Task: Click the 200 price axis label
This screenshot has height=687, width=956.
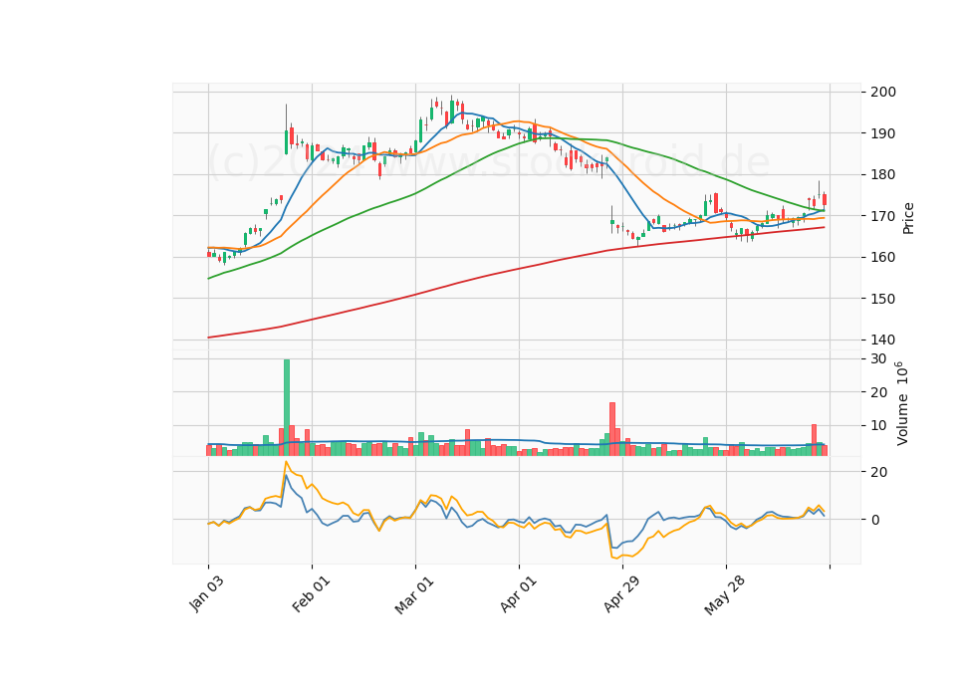Action: (883, 92)
